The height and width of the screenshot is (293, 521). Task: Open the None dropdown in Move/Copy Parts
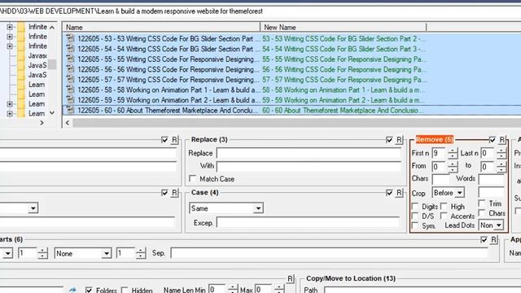(x=107, y=253)
